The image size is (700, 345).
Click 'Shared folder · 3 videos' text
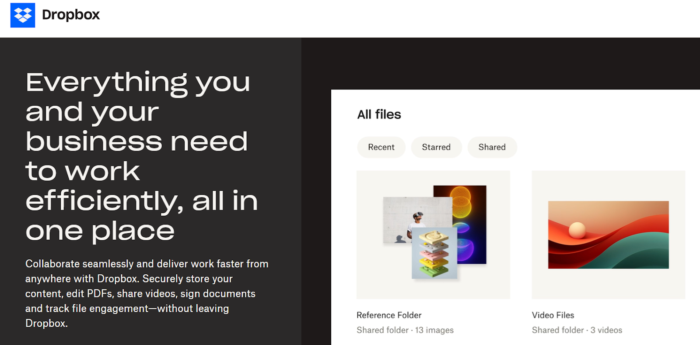pyautogui.click(x=577, y=330)
